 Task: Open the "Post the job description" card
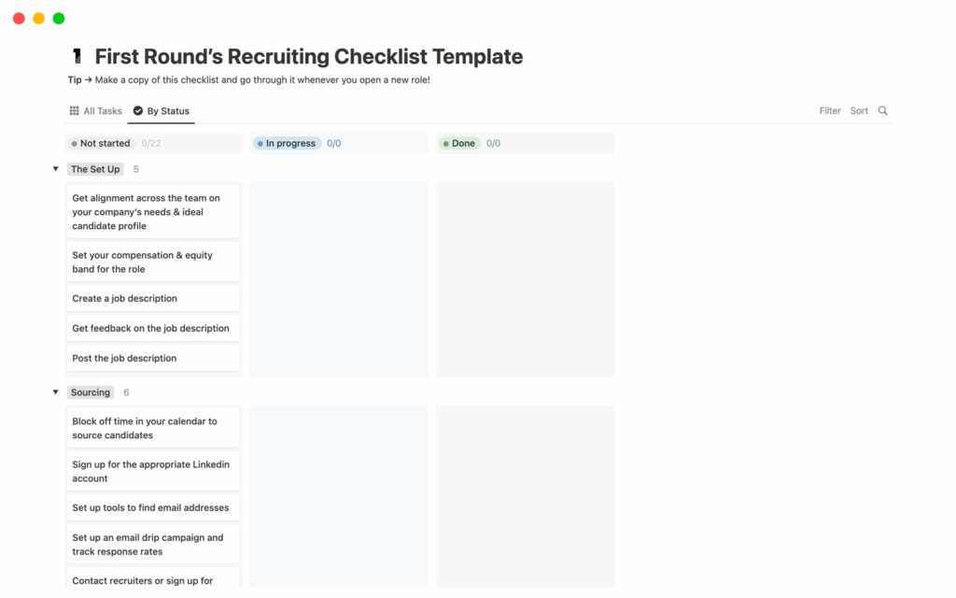pos(152,358)
